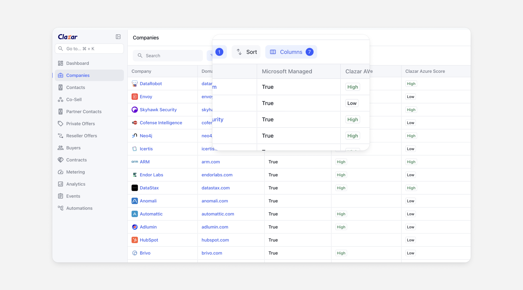Open the Co-Sell section
Image resolution: width=523 pixels, height=290 pixels.
(89, 99)
